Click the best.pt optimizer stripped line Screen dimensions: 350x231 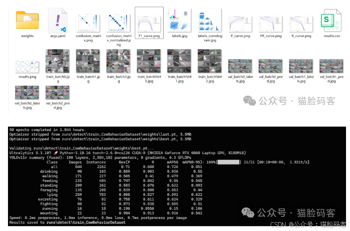click(100, 139)
